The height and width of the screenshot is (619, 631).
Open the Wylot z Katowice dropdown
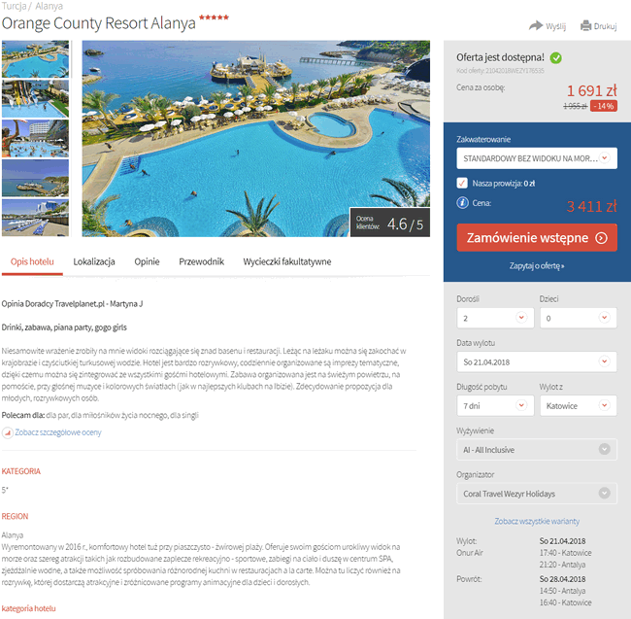click(x=579, y=405)
